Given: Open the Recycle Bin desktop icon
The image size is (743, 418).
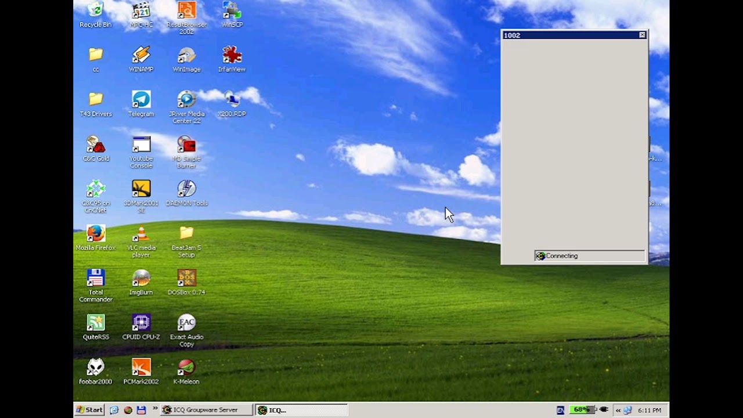Looking at the screenshot, I should pyautogui.click(x=95, y=15).
